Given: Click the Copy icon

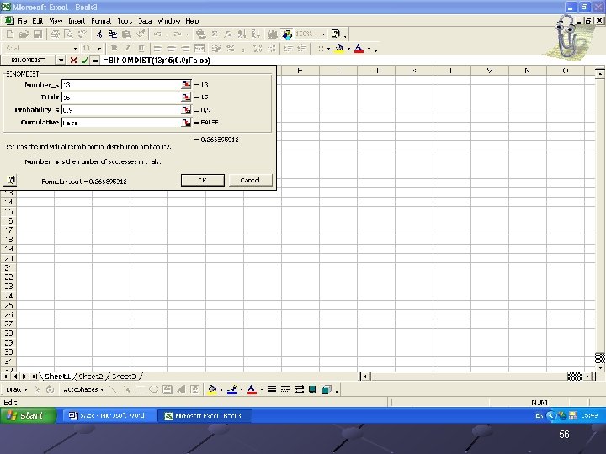Looking at the screenshot, I should [113, 34].
